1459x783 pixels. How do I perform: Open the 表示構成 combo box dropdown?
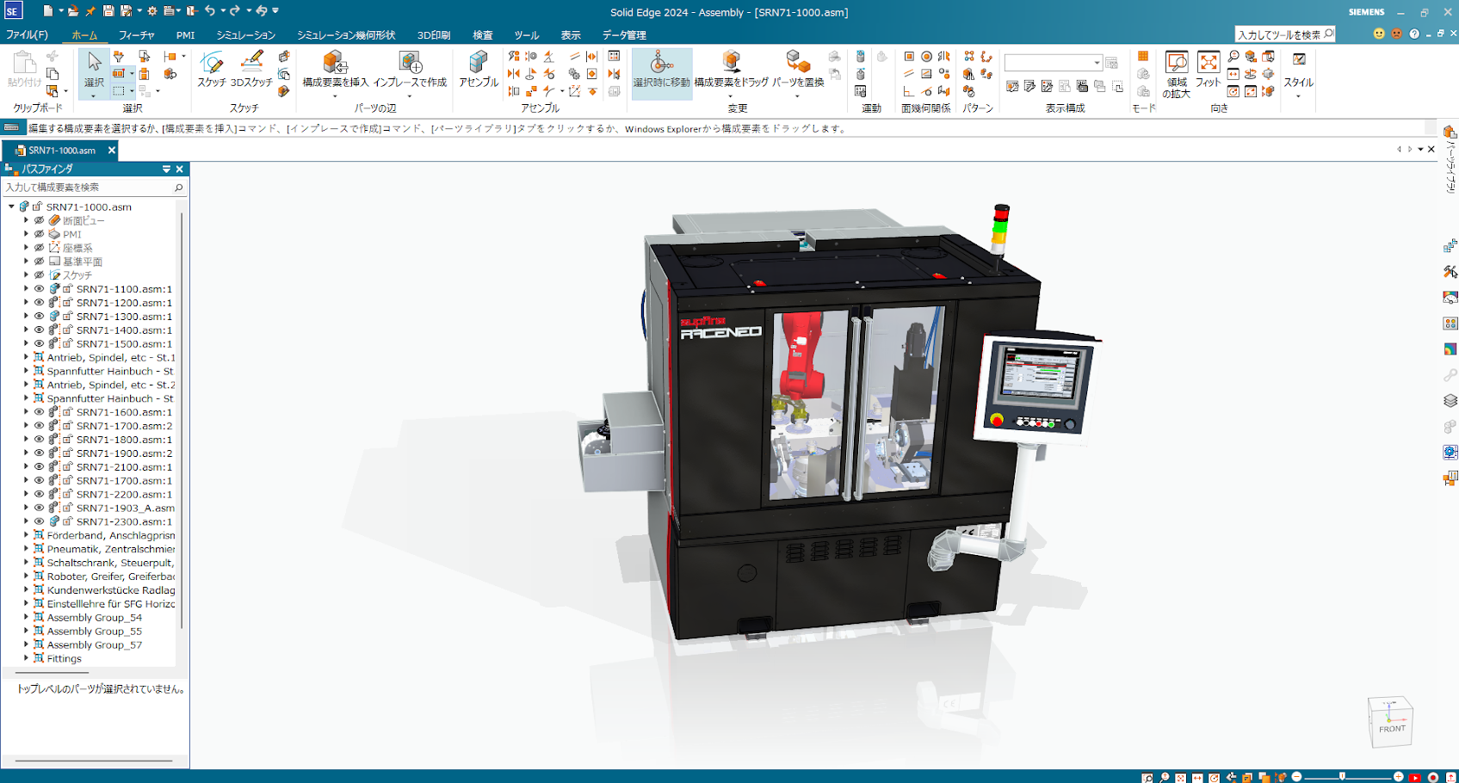(1097, 63)
